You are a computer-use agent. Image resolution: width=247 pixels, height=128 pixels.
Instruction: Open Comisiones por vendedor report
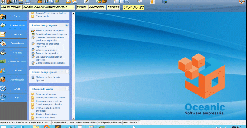(x=49, y=101)
